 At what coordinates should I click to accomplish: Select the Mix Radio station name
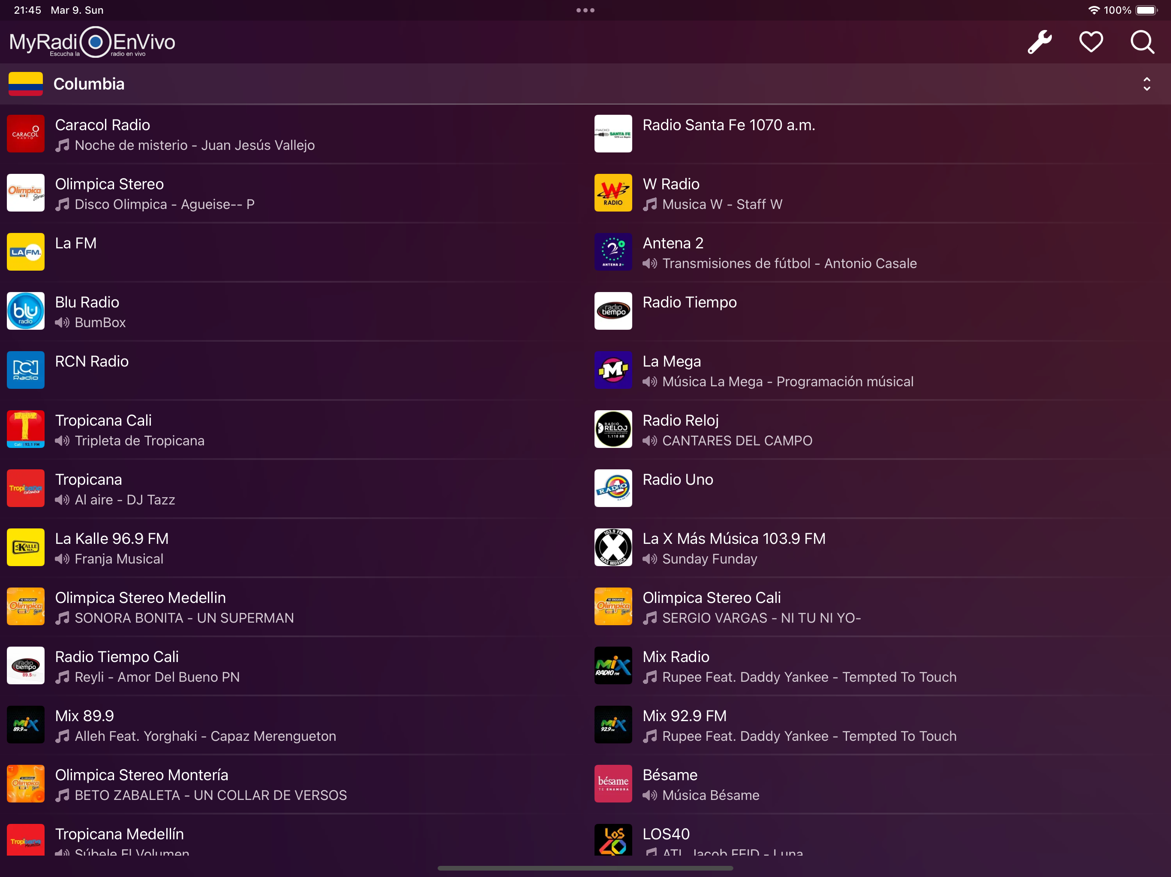pos(676,657)
